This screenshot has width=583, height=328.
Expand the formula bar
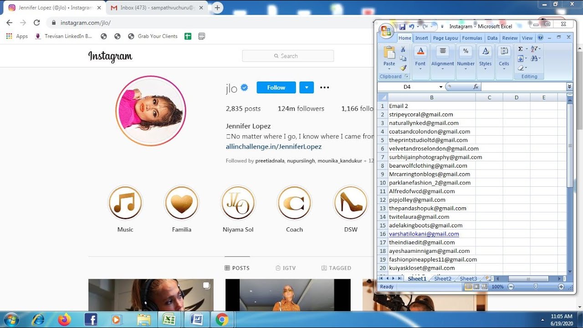(x=569, y=87)
